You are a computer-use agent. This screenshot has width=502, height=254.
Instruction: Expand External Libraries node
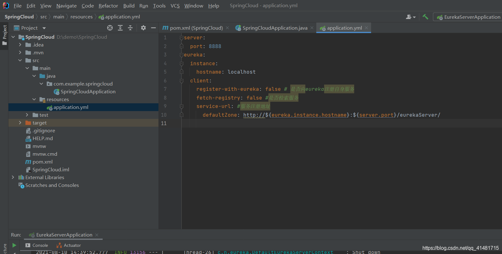point(13,177)
